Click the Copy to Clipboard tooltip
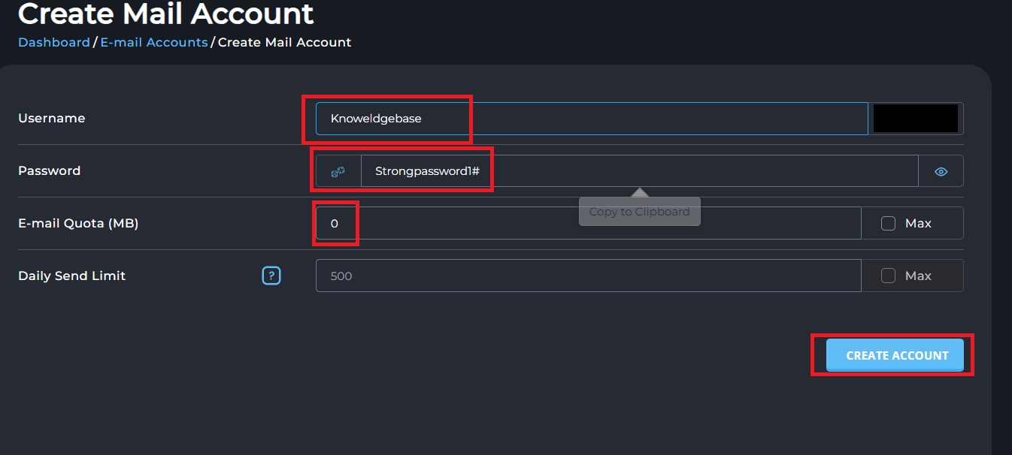This screenshot has width=1012, height=455. coord(639,211)
